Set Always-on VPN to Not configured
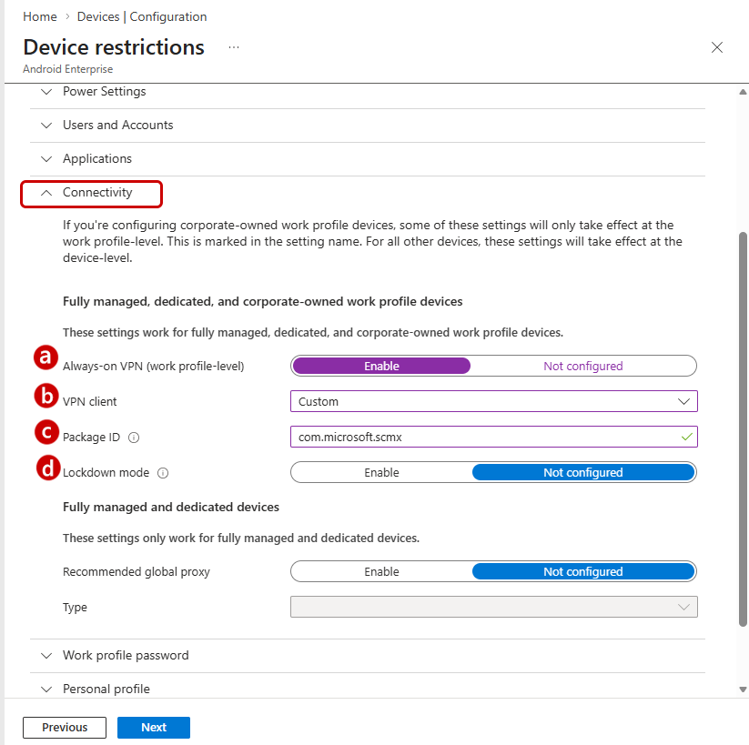The height and width of the screenshot is (745, 749). (x=582, y=366)
